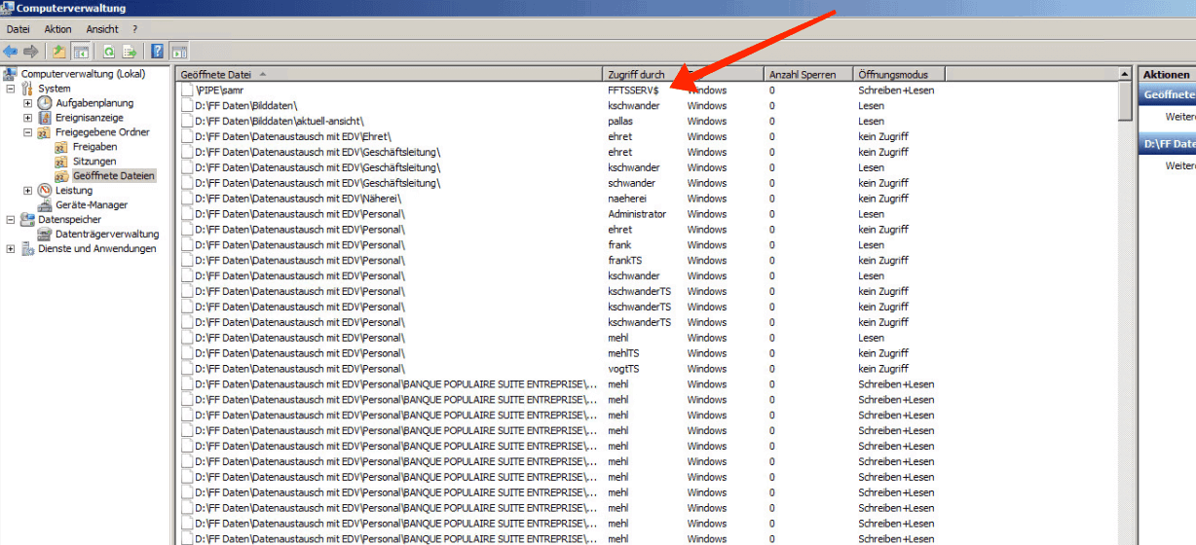Sort by the Öffnungsmodus column header
This screenshot has width=1196, height=545.
pos(893,75)
